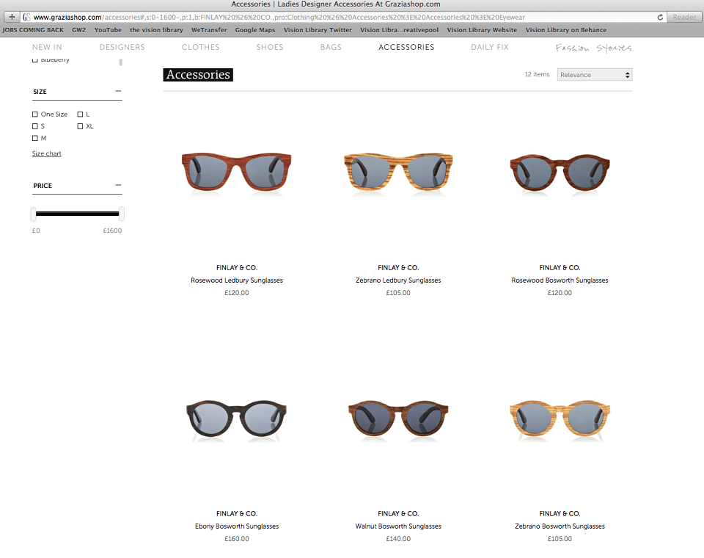The height and width of the screenshot is (558, 704).
Task: Open Zebrano Ledbury Sunglasses image
Action: (x=398, y=173)
